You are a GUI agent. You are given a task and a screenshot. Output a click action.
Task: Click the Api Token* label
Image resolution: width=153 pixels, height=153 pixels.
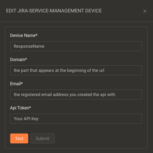pyautogui.click(x=20, y=108)
